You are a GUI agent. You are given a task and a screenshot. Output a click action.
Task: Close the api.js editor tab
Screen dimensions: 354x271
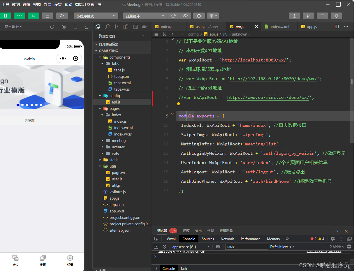[256, 27]
